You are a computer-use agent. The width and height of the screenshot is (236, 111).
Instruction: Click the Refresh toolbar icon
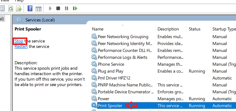click(11, 8)
